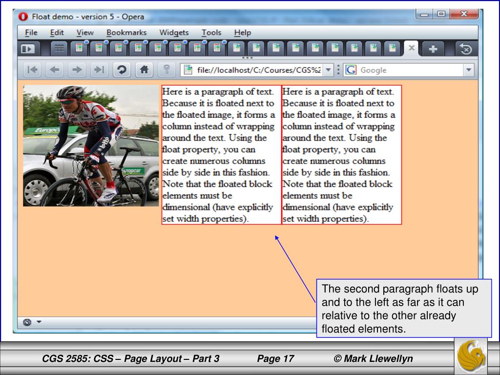
Task: Click the Forward arrow button
Action: [x=77, y=69]
